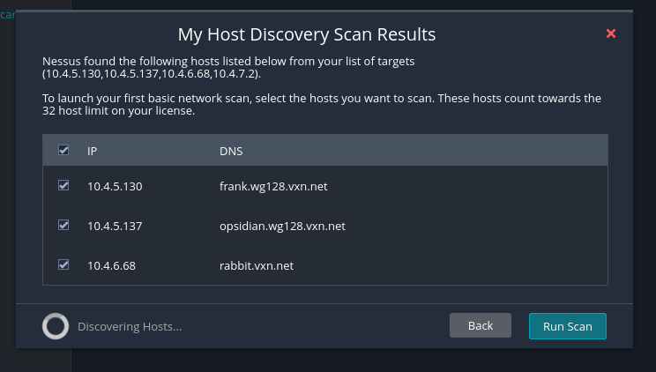Image resolution: width=656 pixels, height=372 pixels.
Task: Click the Discovering Hosts spinner icon
Action: (x=56, y=326)
